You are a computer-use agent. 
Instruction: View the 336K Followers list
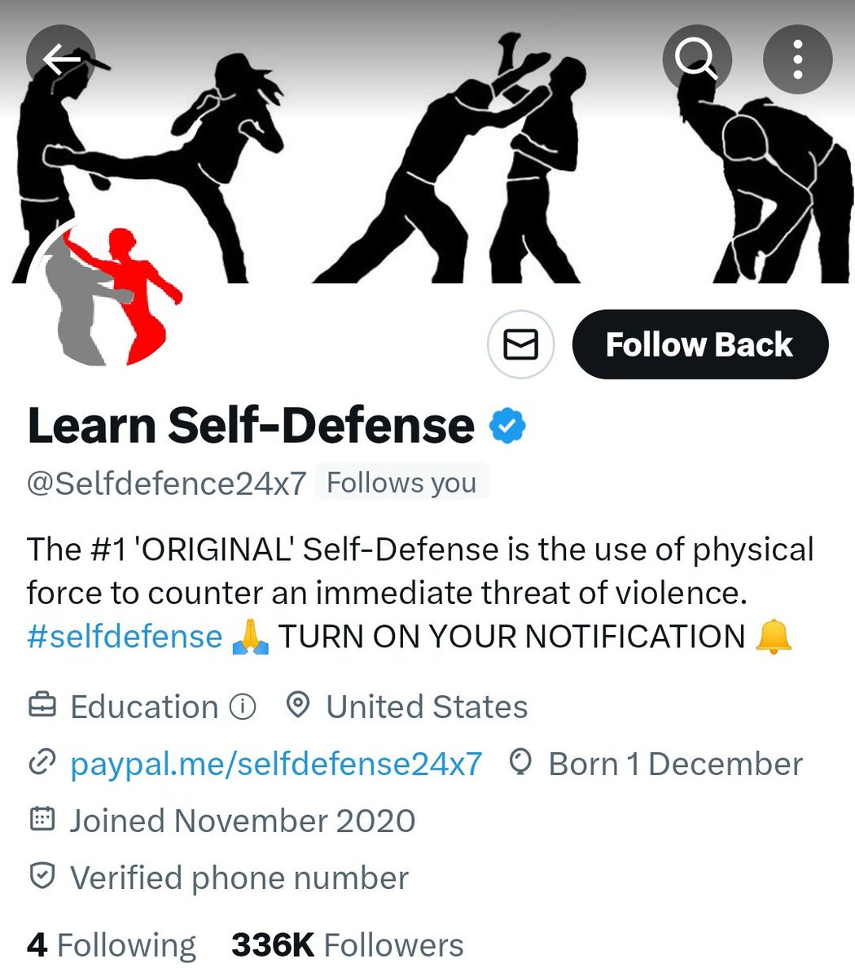(x=348, y=945)
